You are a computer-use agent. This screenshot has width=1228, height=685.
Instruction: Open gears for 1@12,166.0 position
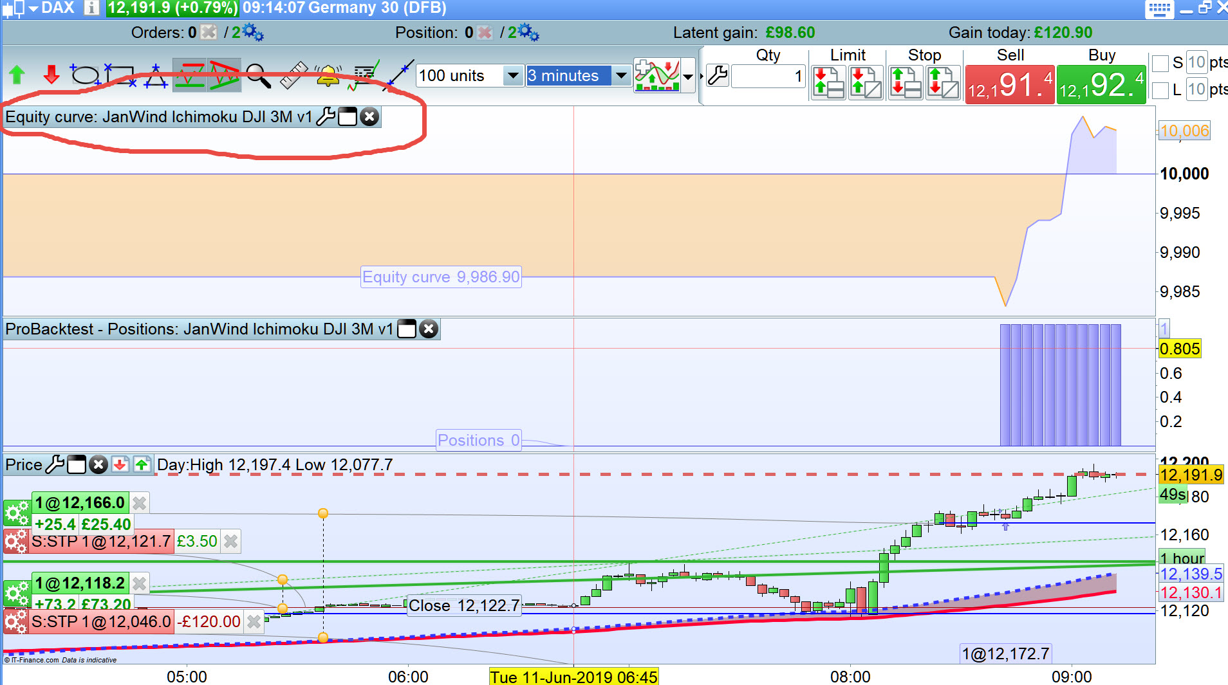tap(17, 513)
